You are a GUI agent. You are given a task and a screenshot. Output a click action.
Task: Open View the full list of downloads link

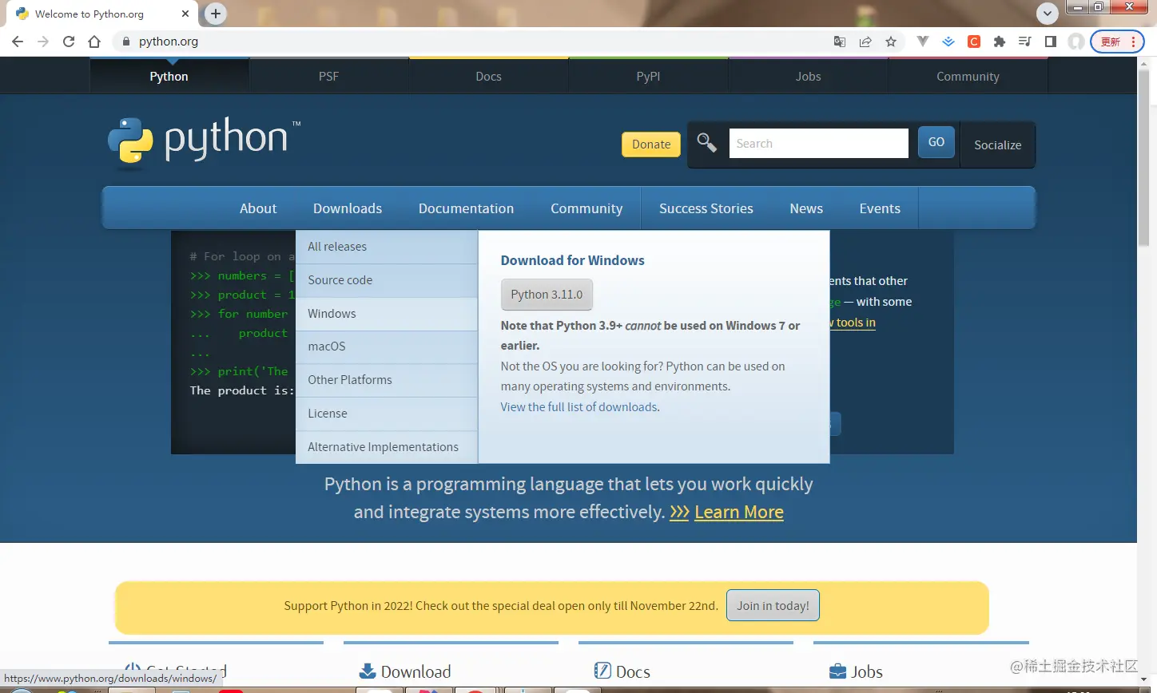[580, 407]
